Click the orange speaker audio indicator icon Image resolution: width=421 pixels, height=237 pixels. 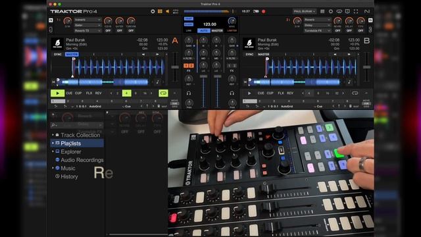coord(168,12)
